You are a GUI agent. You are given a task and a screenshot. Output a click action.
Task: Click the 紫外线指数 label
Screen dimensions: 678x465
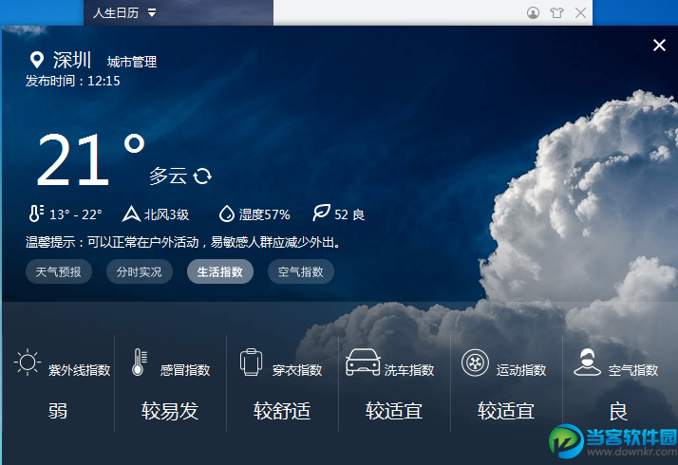80,370
